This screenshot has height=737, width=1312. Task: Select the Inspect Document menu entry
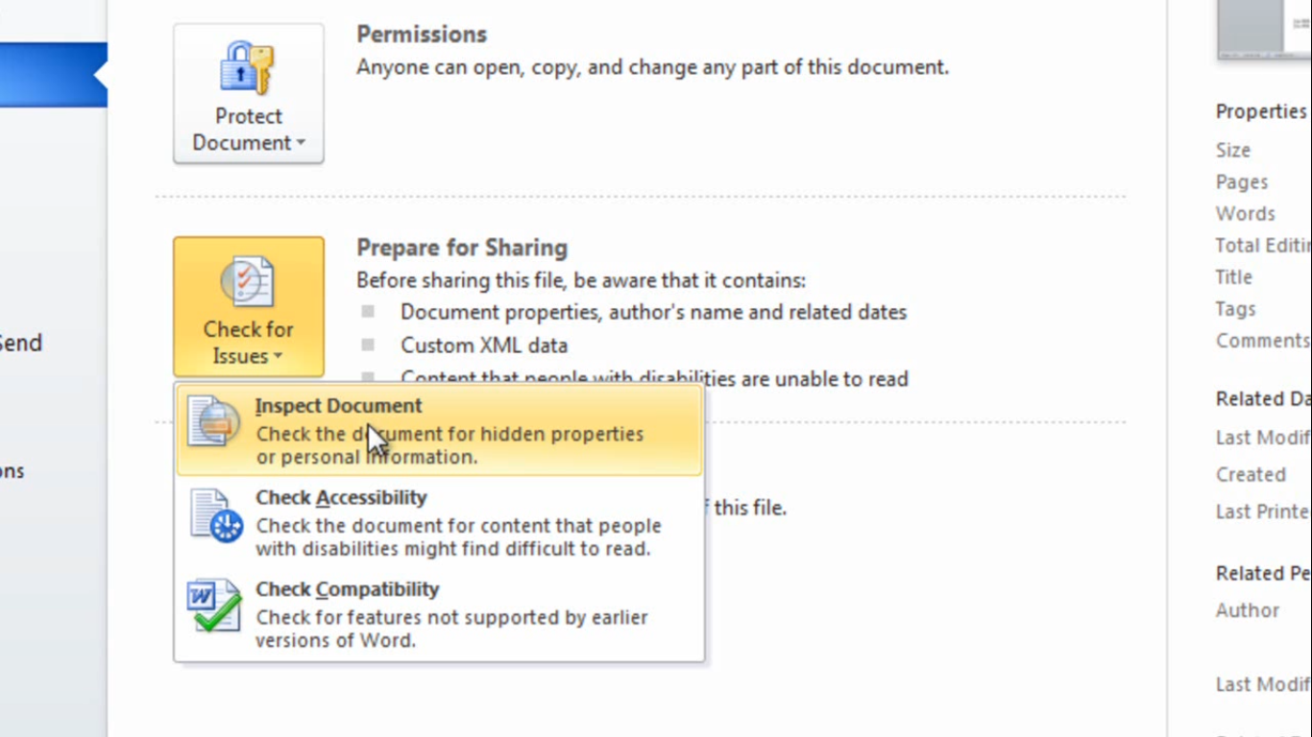tap(440, 430)
